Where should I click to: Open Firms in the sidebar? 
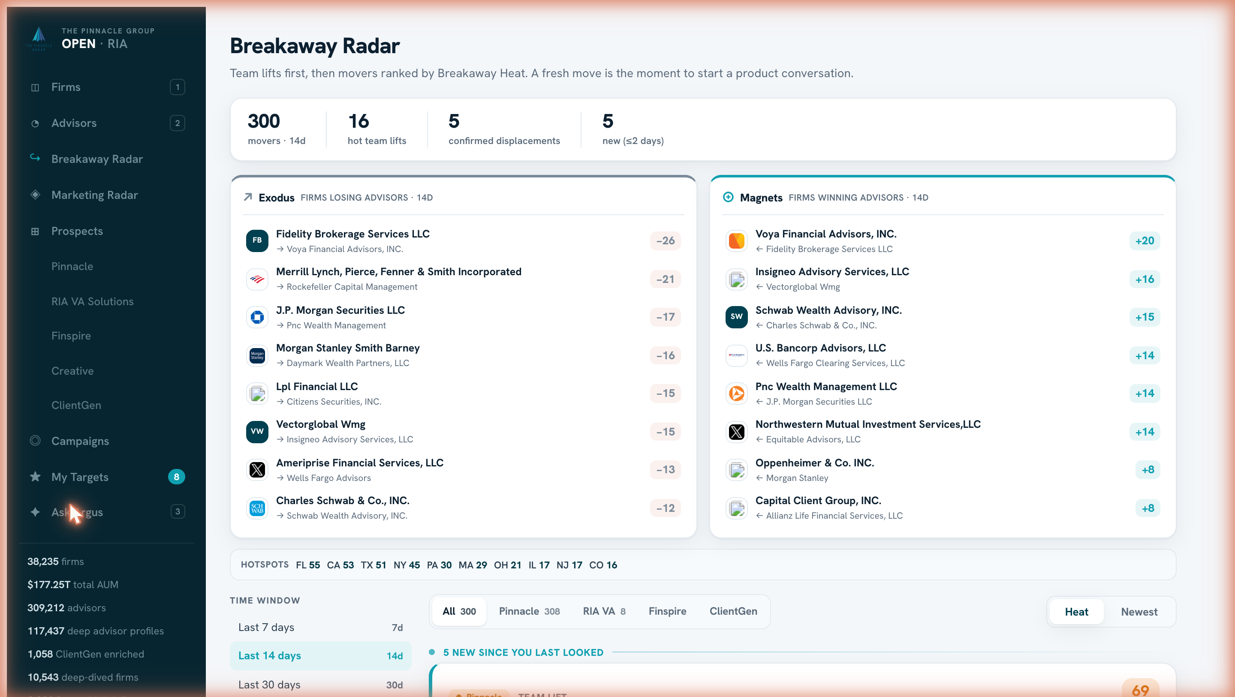tap(107, 87)
